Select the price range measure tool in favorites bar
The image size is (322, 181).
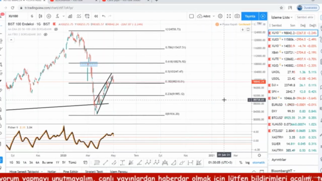190,163
